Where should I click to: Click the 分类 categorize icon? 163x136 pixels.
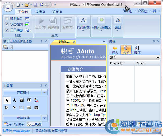pos(126,50)
